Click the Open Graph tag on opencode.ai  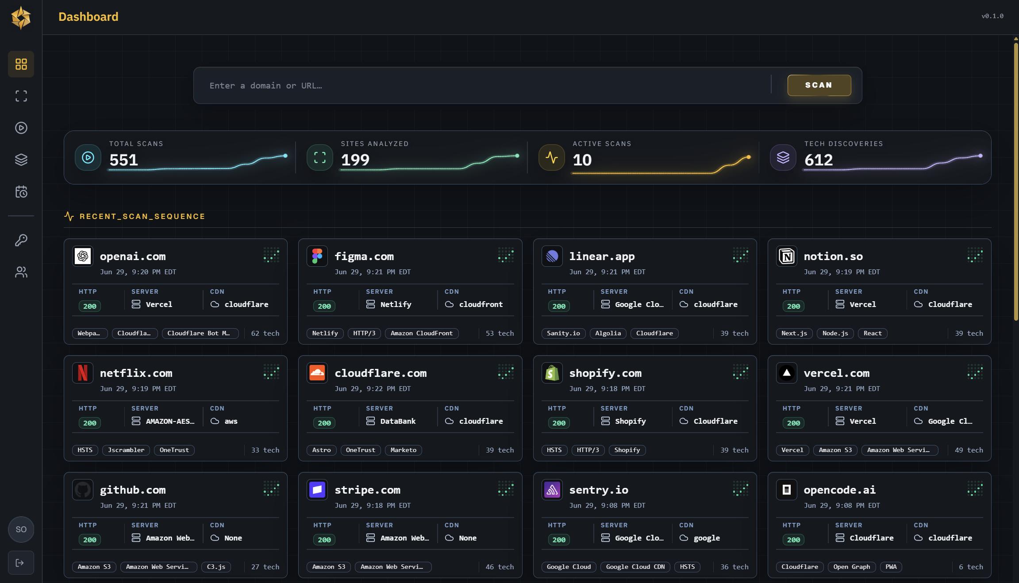(852, 567)
